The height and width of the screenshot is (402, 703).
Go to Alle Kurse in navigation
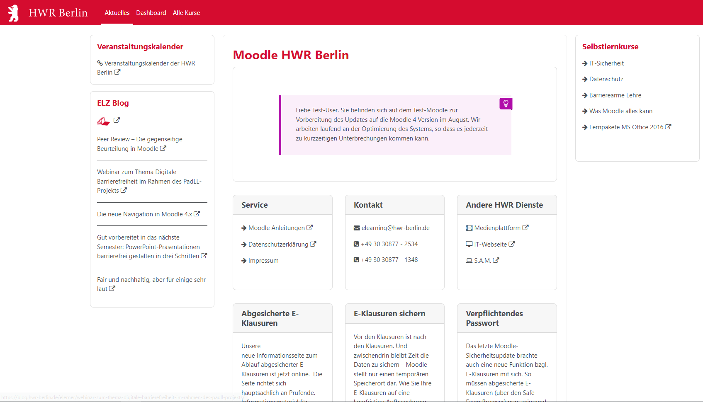(x=186, y=13)
